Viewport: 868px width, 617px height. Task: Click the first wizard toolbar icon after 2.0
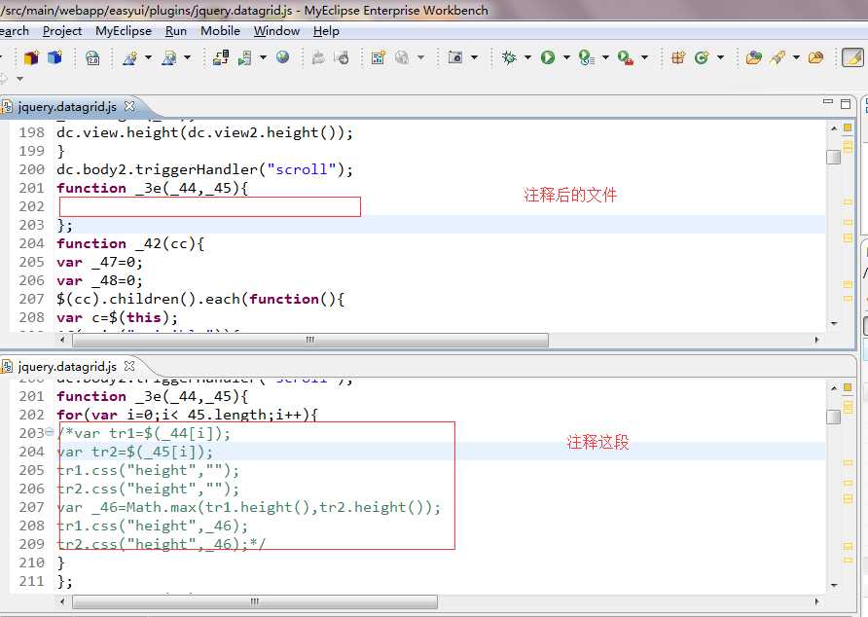(130, 57)
